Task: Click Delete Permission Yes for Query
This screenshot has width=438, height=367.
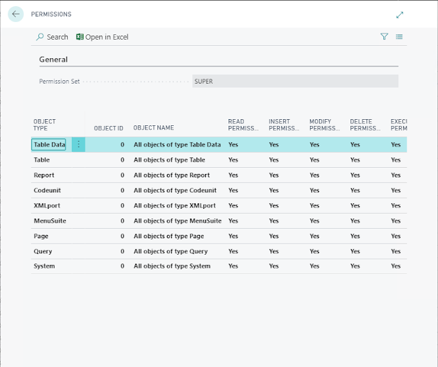Action: (x=355, y=251)
